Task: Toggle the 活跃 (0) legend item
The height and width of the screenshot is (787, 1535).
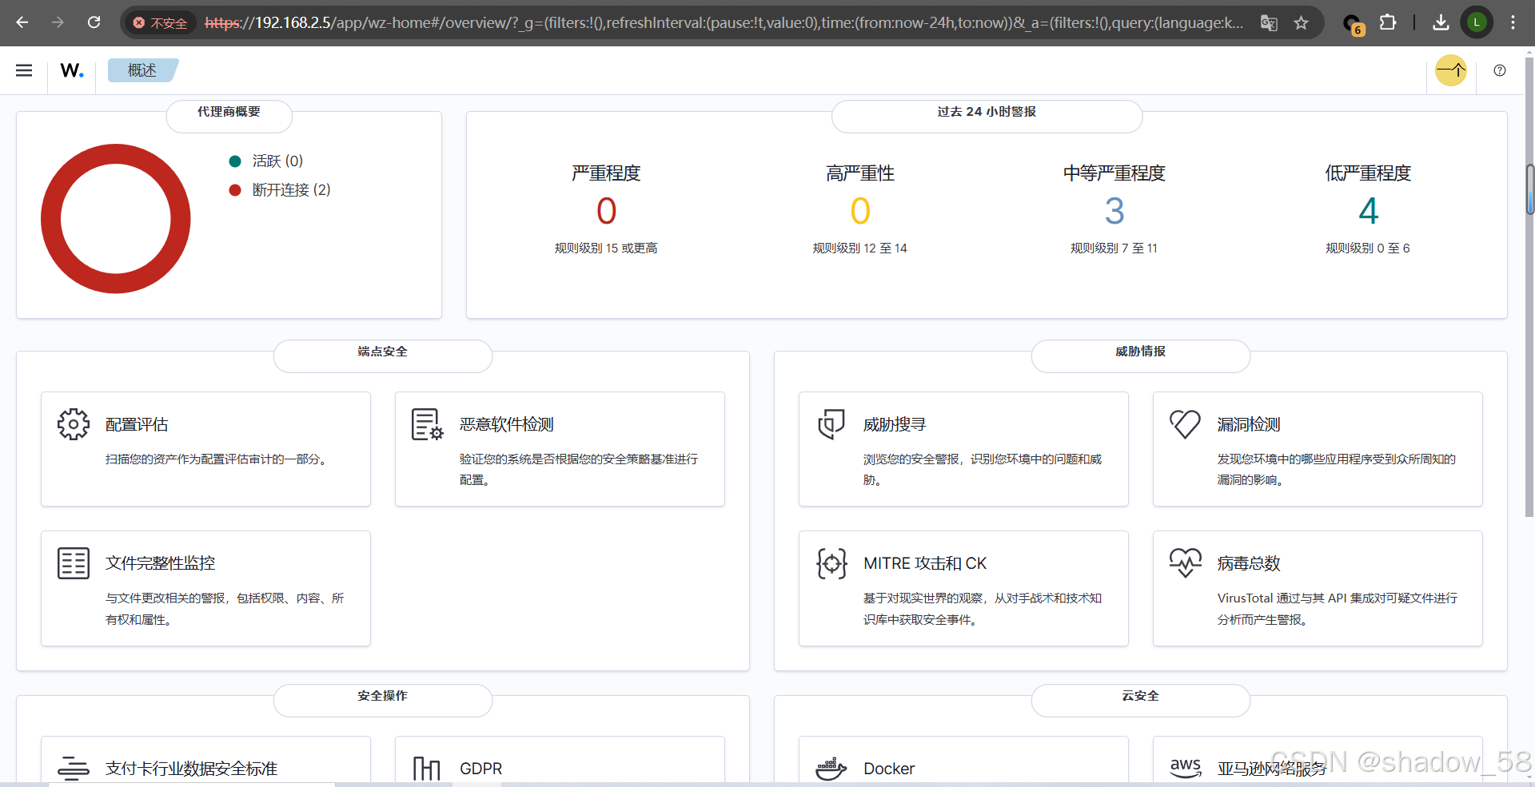Action: coord(266,161)
